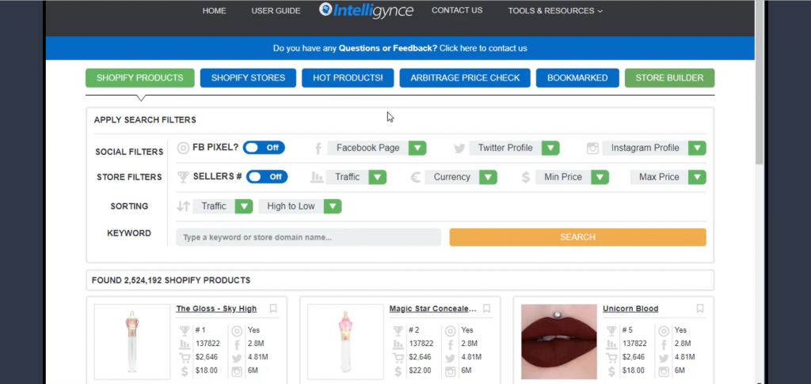Click the Questions or Feedback contact banner

(400, 48)
